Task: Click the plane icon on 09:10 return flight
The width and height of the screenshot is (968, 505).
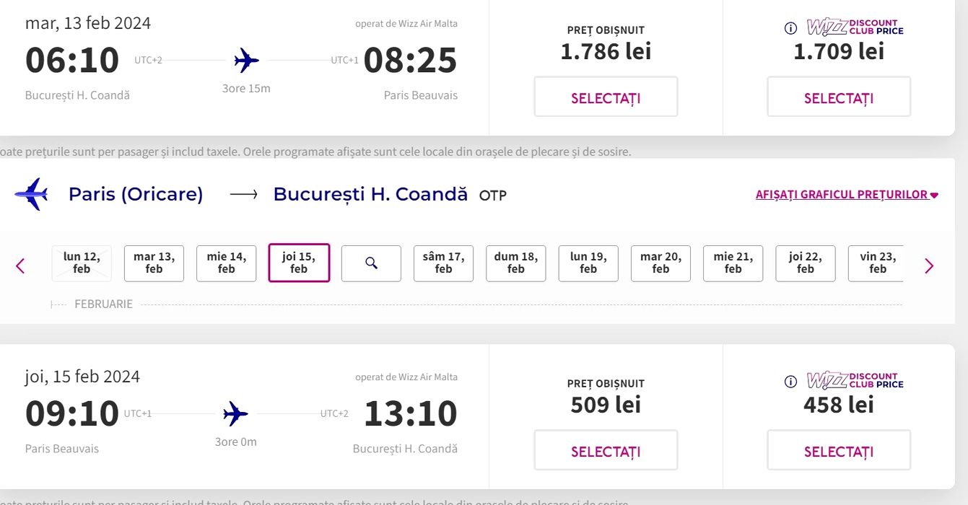Action: pyautogui.click(x=235, y=414)
